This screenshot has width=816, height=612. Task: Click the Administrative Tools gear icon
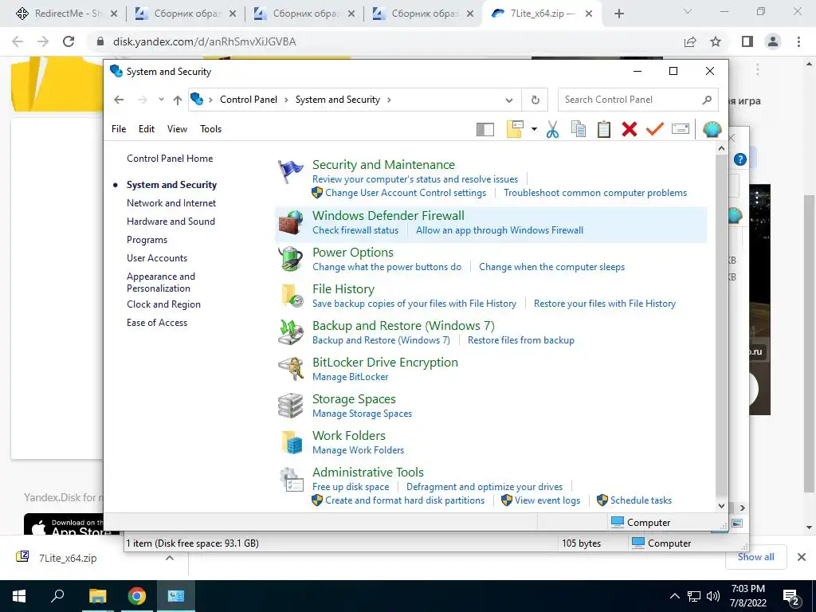coord(290,479)
